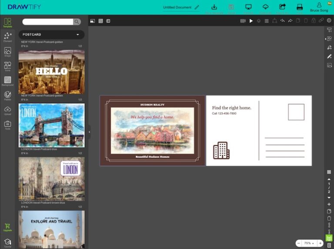Click the Play presentation button

click(251, 21)
